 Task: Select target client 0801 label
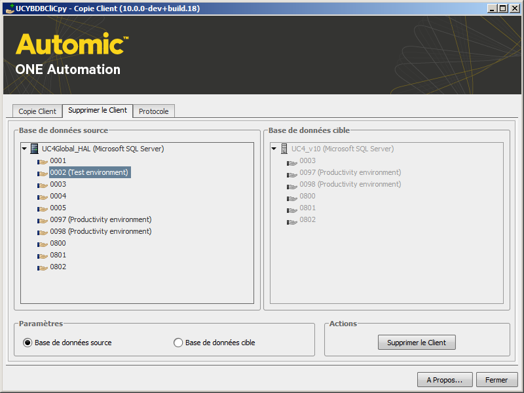tap(307, 208)
